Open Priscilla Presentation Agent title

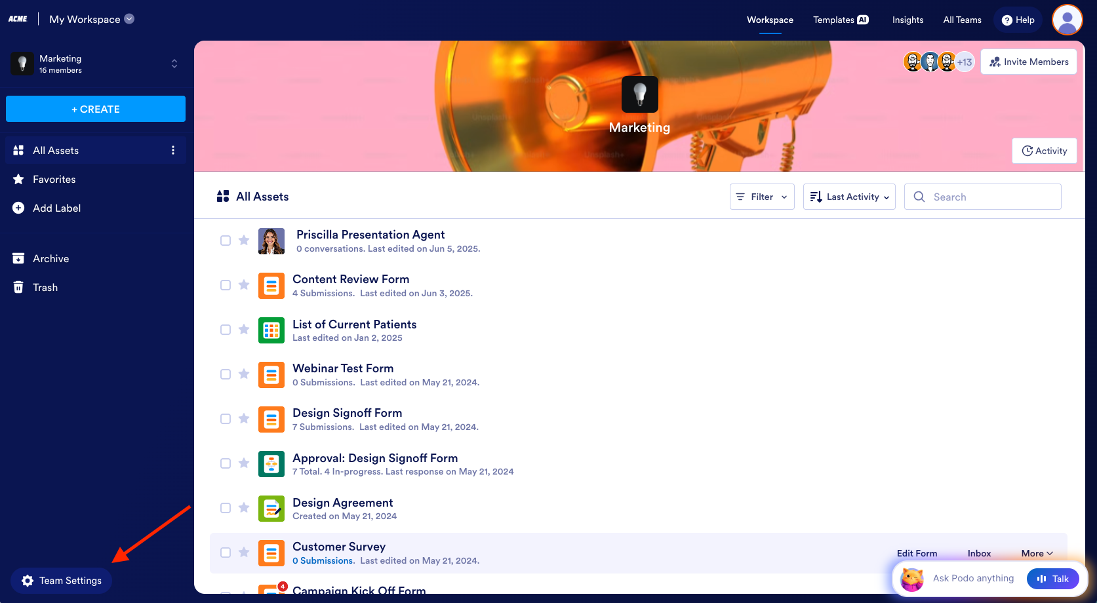coord(370,235)
